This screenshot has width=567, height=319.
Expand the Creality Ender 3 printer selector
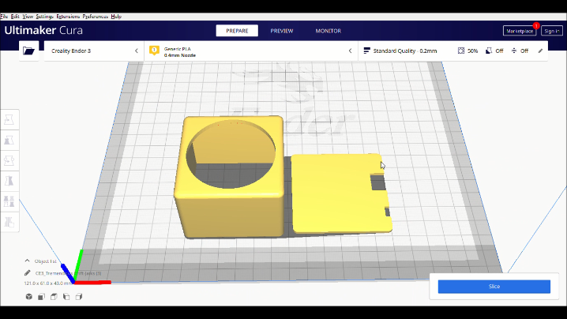tap(94, 51)
